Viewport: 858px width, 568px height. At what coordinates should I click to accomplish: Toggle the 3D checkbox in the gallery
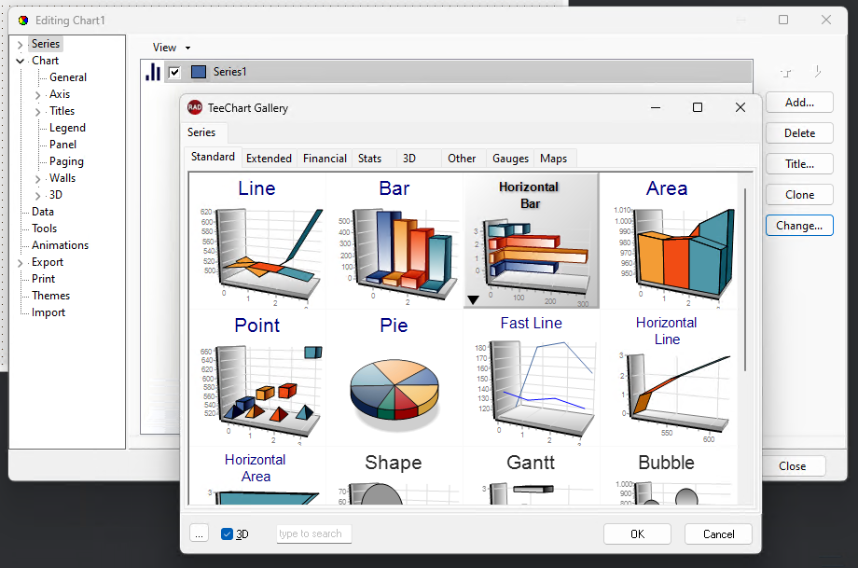pos(227,534)
